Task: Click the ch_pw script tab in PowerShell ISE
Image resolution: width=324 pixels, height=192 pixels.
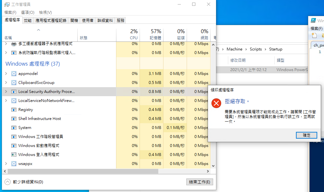Action: 318,45
